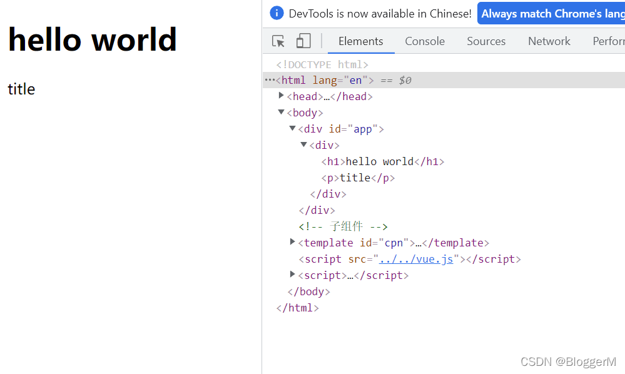Open the Network tab
This screenshot has width=625, height=374.
[x=549, y=41]
